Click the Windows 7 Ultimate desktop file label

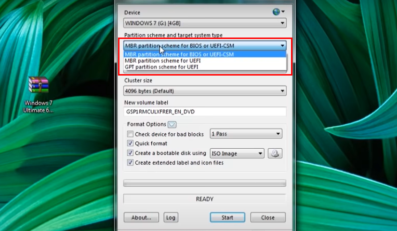click(38, 106)
